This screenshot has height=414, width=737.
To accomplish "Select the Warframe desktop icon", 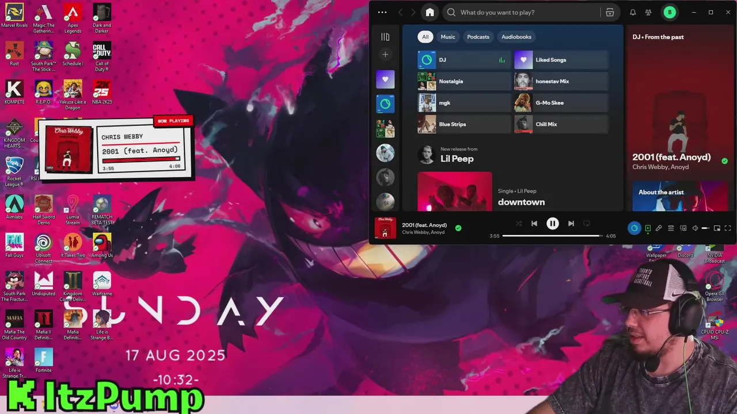I will [x=102, y=284].
